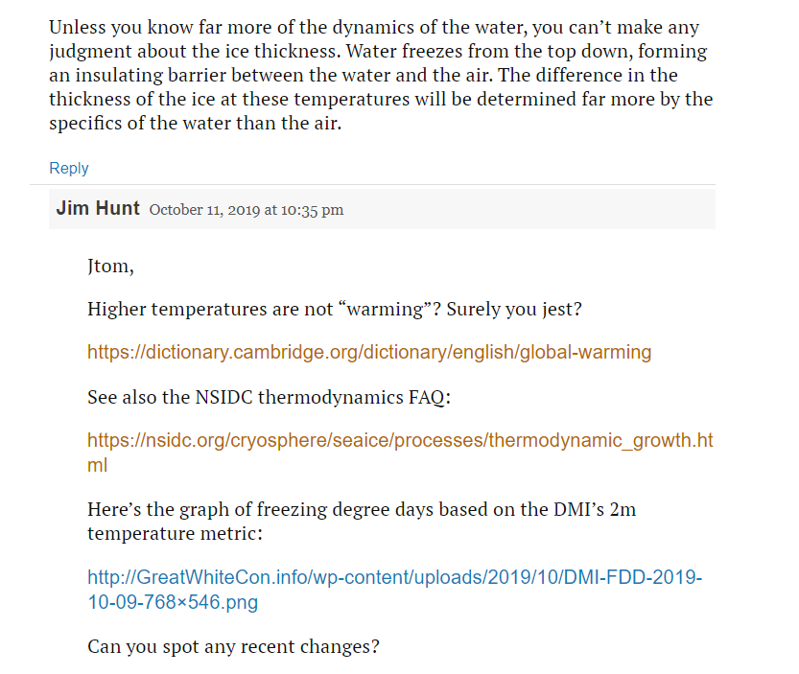This screenshot has height=674, width=799.
Task: Click the wrapped "ml" end of NSIDC link
Action: point(97,465)
